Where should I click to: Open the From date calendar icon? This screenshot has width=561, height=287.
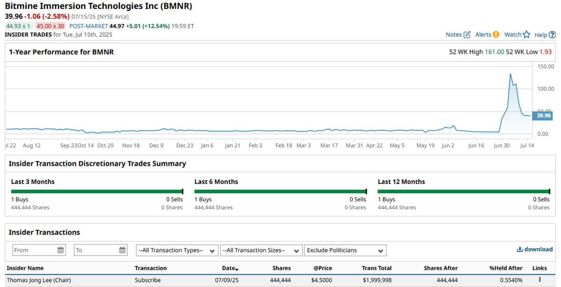[x=61, y=250]
